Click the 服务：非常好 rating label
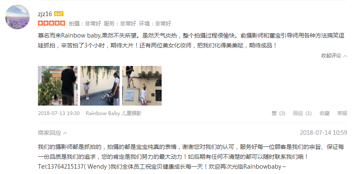 (x=120, y=24)
